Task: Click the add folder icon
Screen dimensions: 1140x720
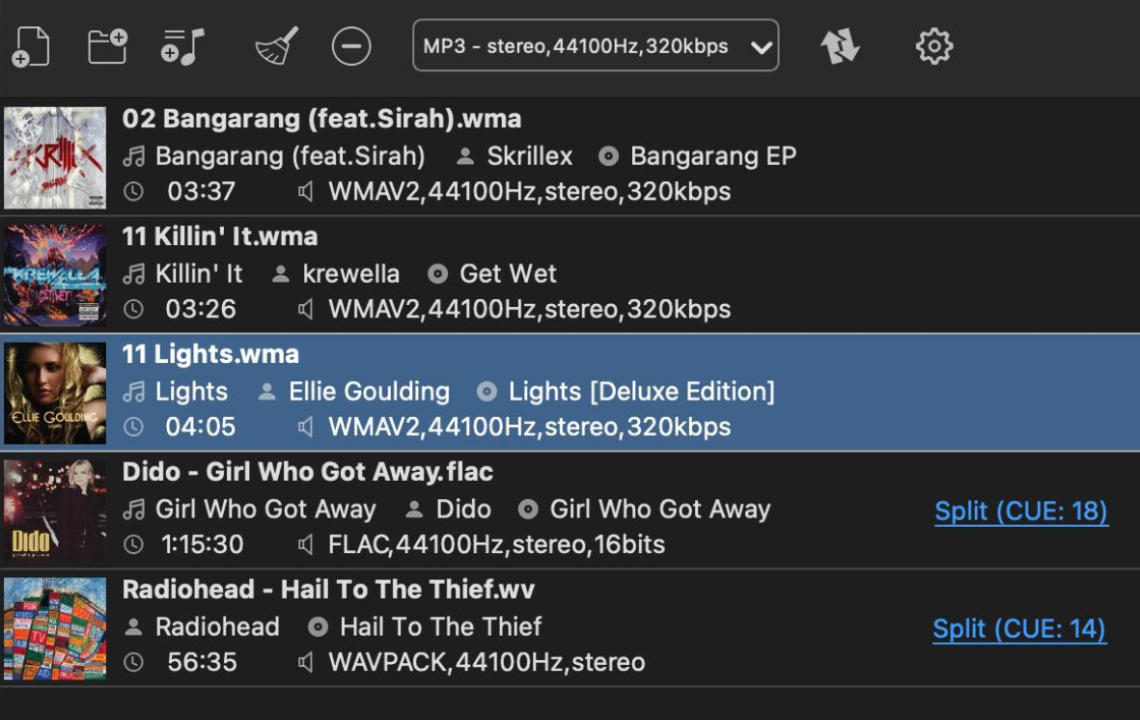Action: tap(107, 46)
